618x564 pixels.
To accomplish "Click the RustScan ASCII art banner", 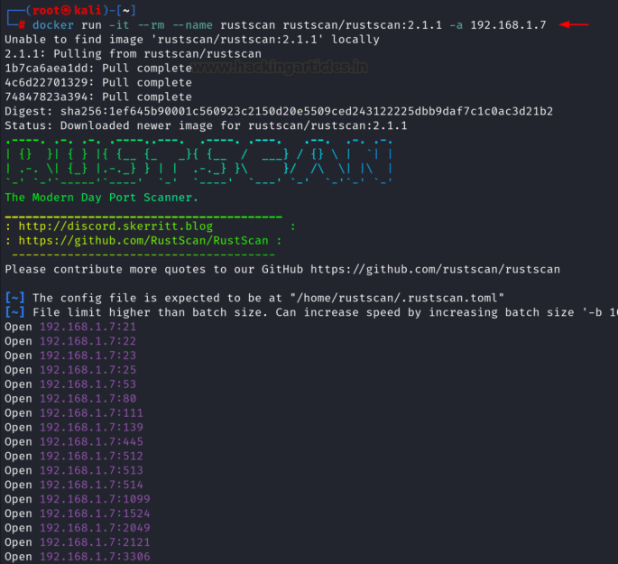I will coord(198,162).
